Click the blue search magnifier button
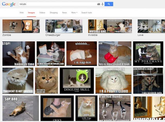This screenshot has width=165, height=122. click(109, 4)
